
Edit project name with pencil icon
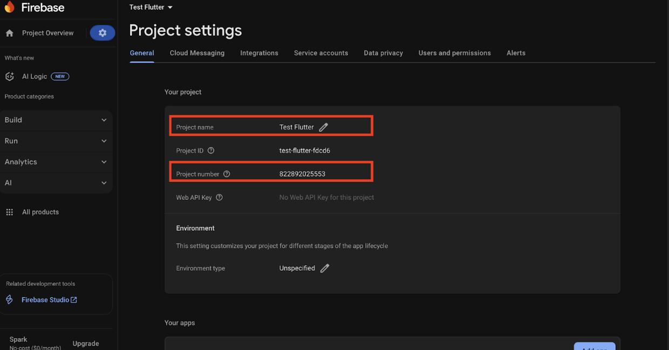pyautogui.click(x=323, y=127)
